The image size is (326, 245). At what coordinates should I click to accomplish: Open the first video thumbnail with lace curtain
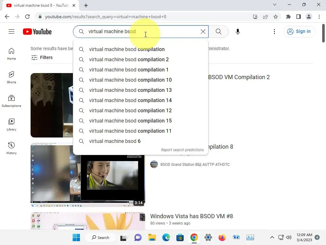52,105
